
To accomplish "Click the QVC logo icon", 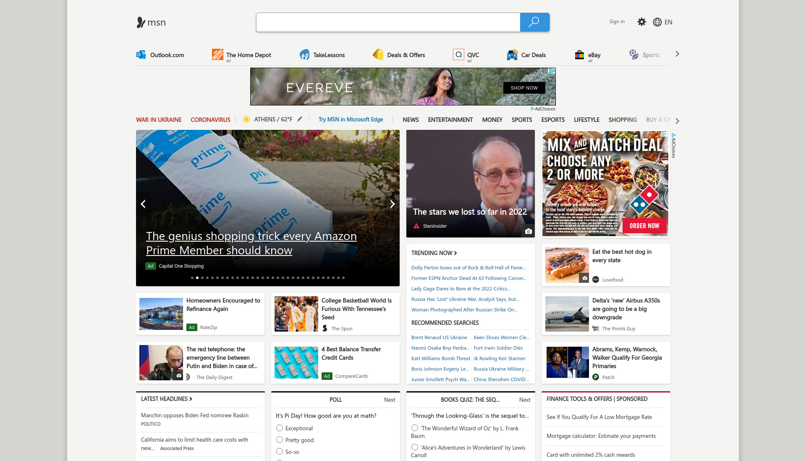I will pos(458,55).
